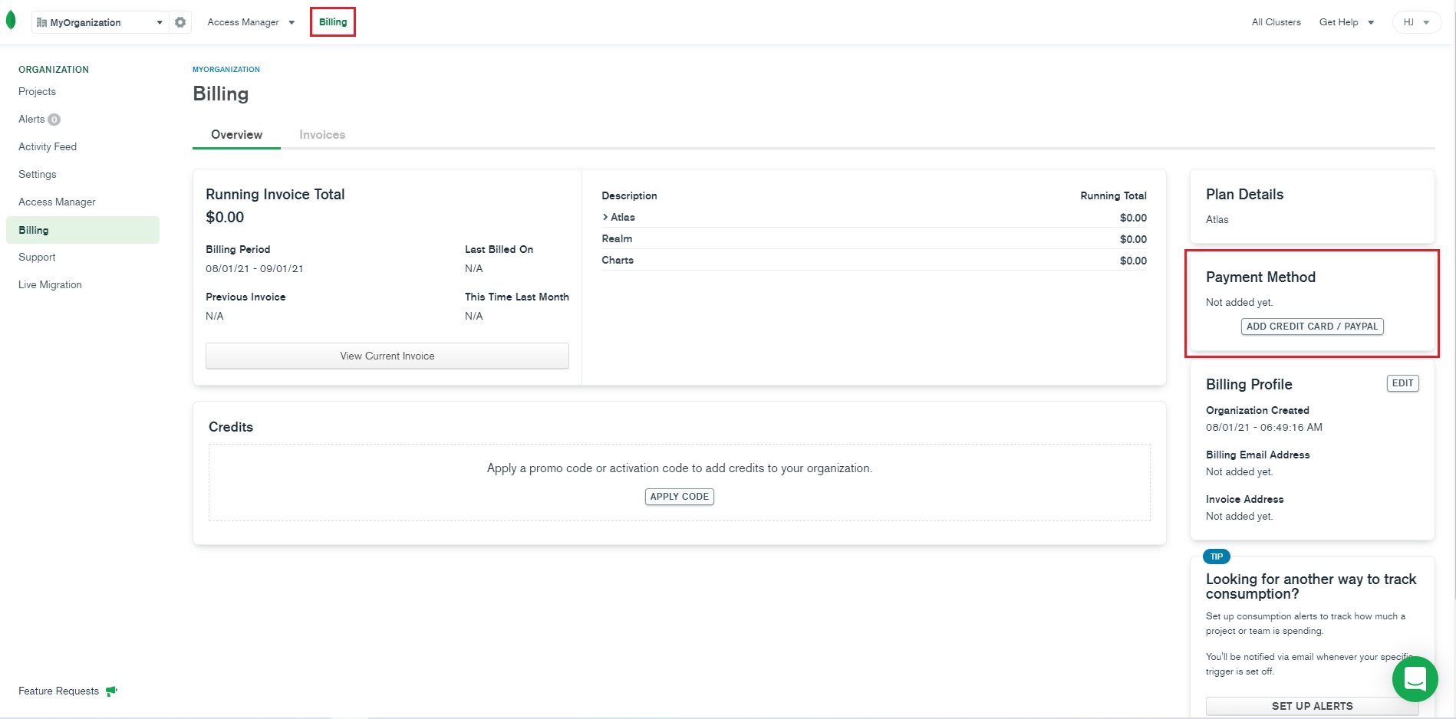Click the Feature Requests megaphone icon
The image size is (1456, 719).
point(111,691)
